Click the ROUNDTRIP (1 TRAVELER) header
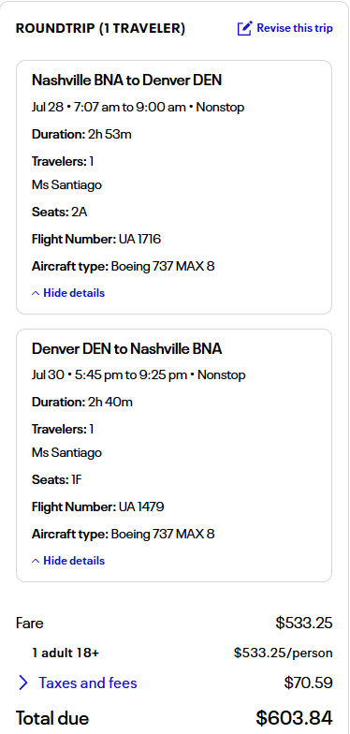The height and width of the screenshot is (734, 350). click(x=101, y=28)
